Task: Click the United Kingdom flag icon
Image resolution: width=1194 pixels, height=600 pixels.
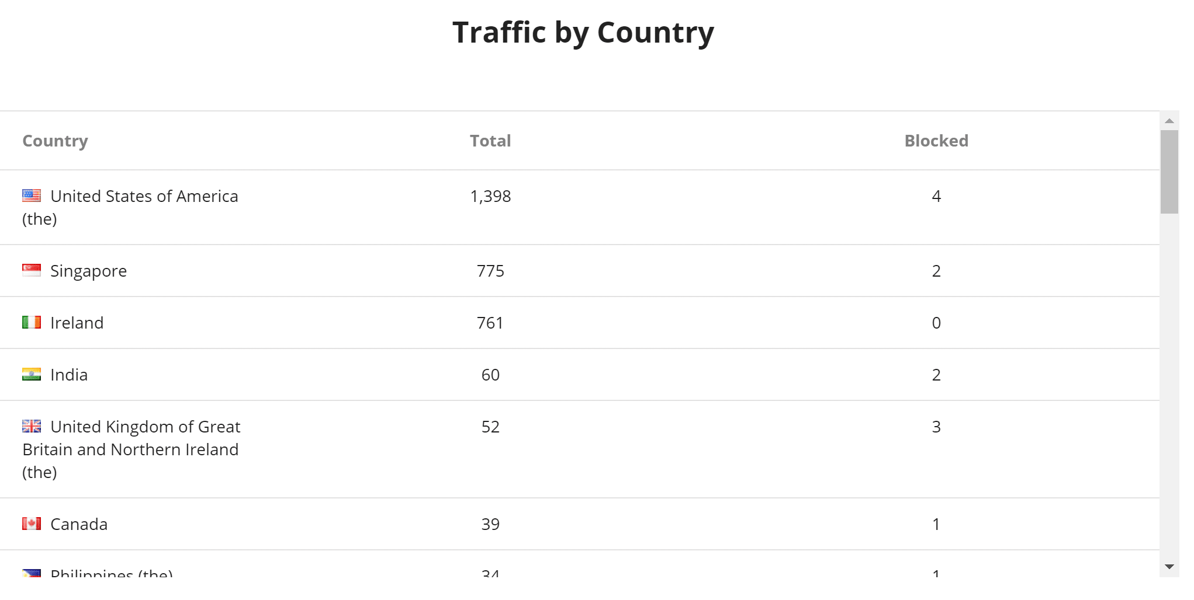Action: [x=32, y=425]
